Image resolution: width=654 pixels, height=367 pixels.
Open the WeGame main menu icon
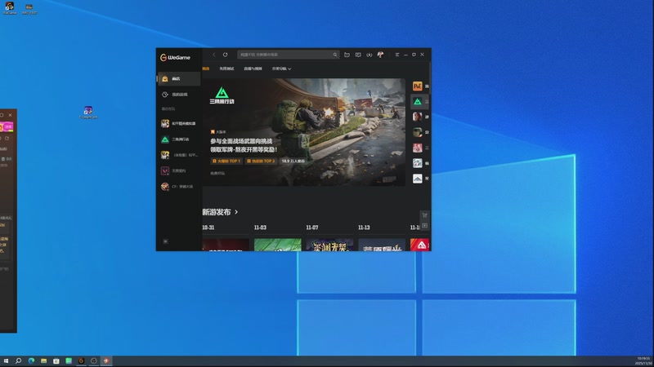397,55
